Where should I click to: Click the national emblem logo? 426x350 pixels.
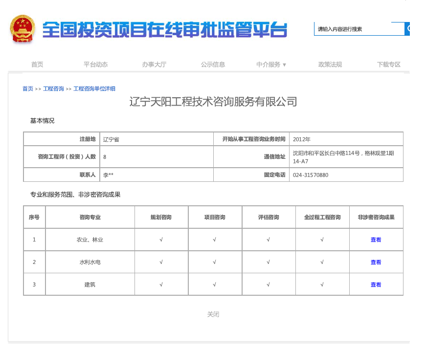tap(22, 29)
